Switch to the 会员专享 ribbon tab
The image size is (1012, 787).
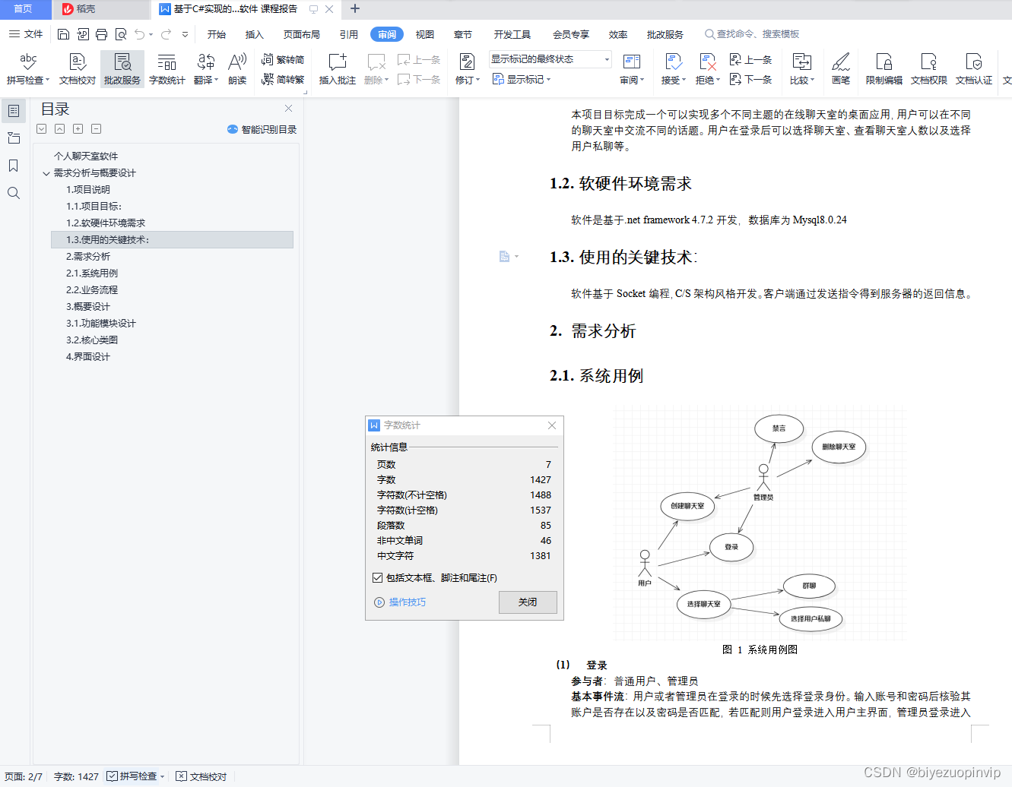click(x=571, y=34)
